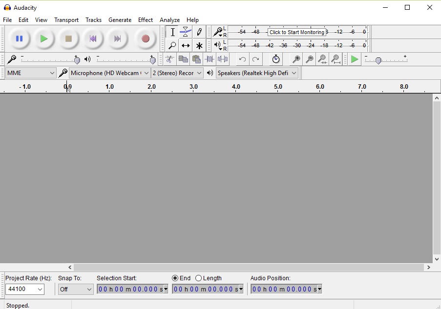The image size is (441, 309).
Task: Open End time format arrow
Action: click(x=241, y=289)
